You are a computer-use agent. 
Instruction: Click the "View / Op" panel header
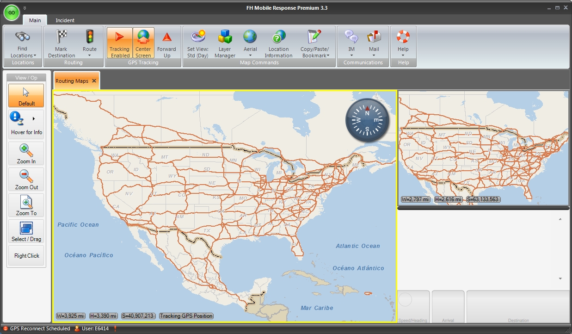tap(26, 78)
